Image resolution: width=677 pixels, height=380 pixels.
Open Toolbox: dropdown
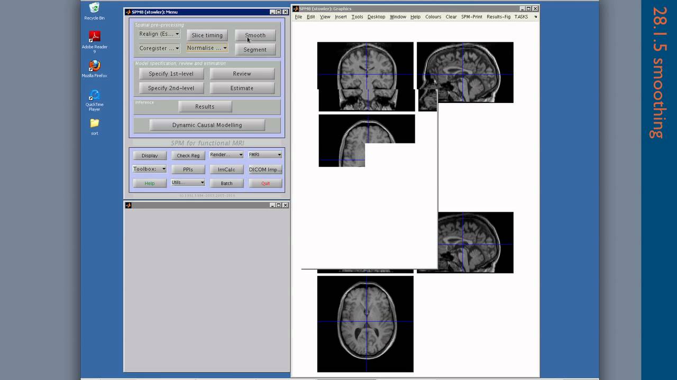pos(150,169)
